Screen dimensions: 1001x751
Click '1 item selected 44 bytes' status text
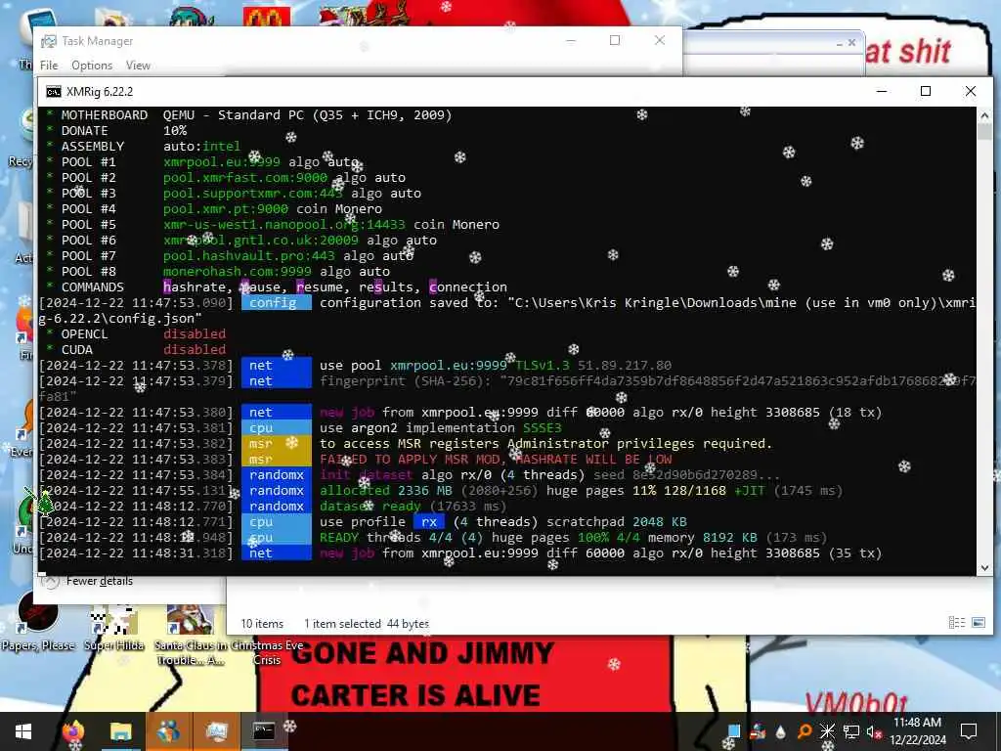367,624
